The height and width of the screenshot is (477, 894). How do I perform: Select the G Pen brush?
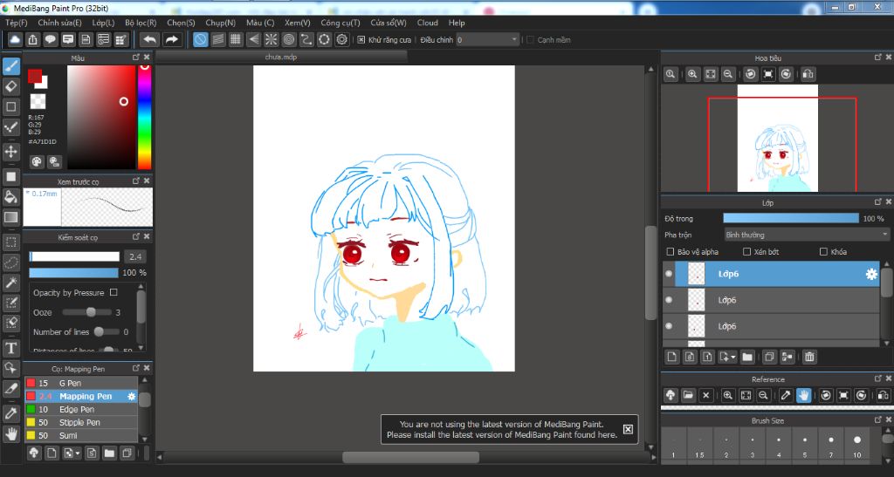[70, 383]
